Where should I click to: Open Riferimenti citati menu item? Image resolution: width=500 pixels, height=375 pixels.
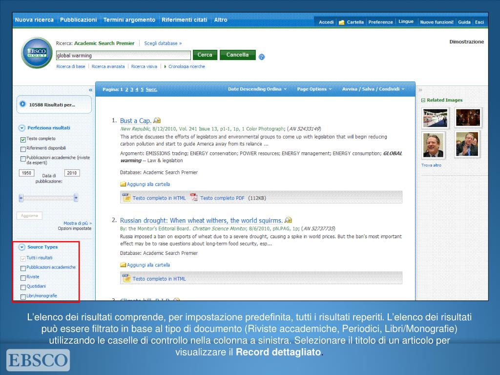pyautogui.click(x=184, y=20)
